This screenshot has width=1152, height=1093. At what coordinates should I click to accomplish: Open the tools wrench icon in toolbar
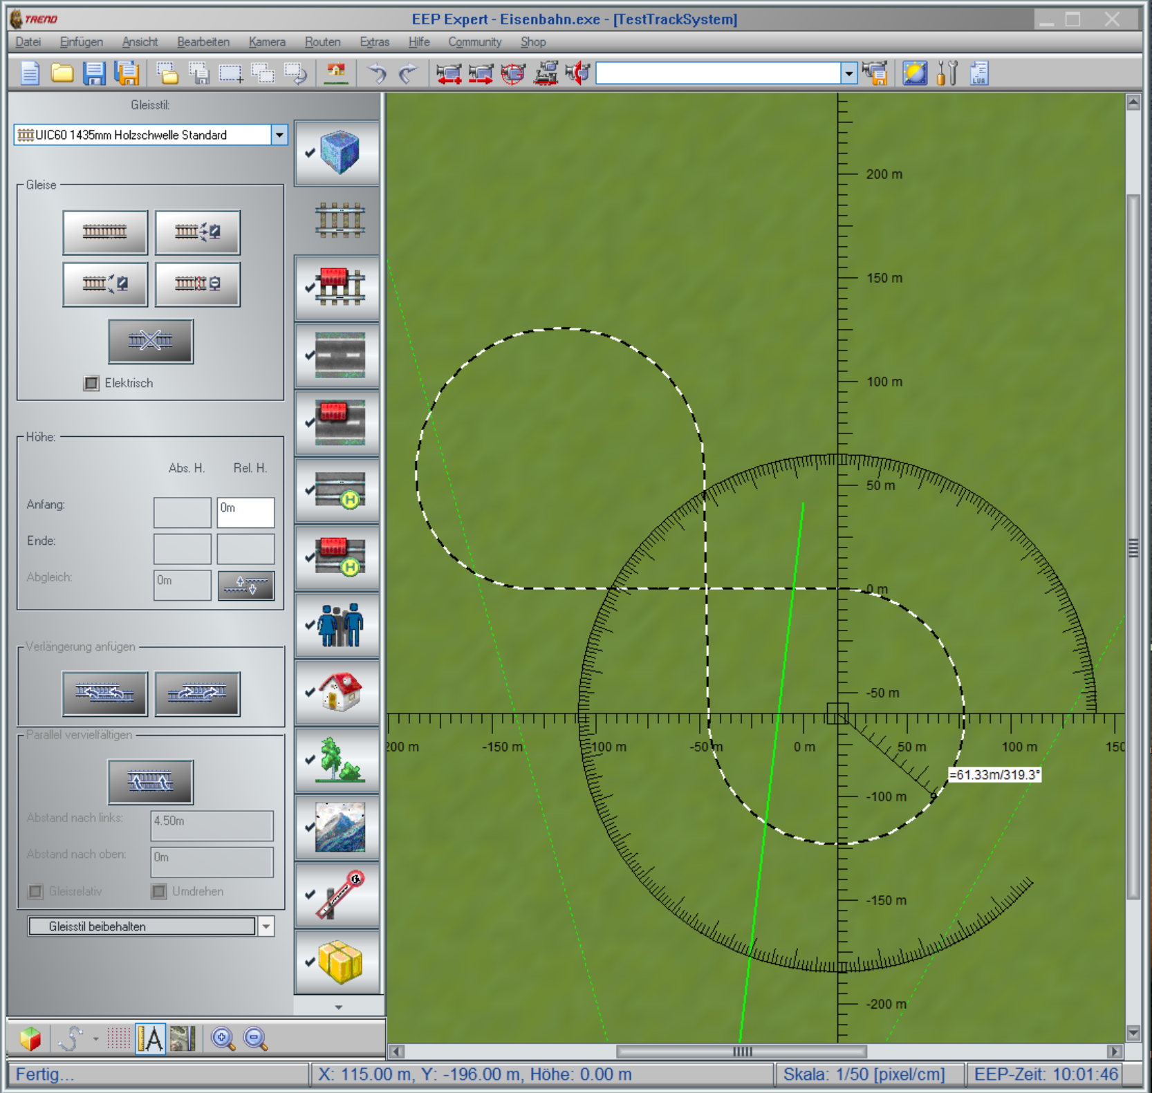pyautogui.click(x=947, y=73)
